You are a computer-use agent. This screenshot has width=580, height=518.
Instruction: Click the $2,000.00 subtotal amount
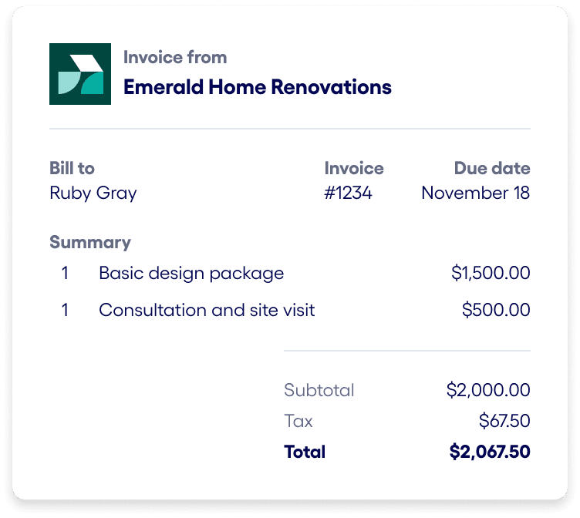(x=488, y=390)
